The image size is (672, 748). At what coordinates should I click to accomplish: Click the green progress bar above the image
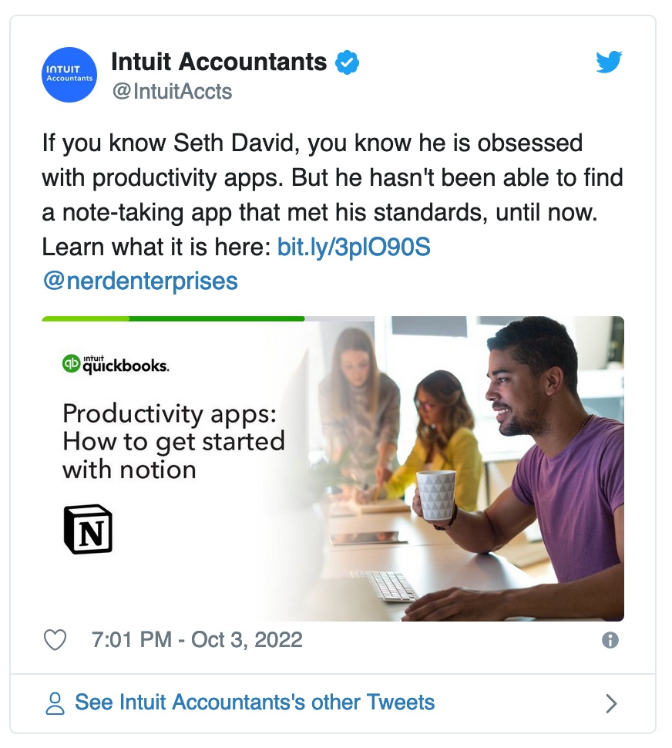coord(173,318)
